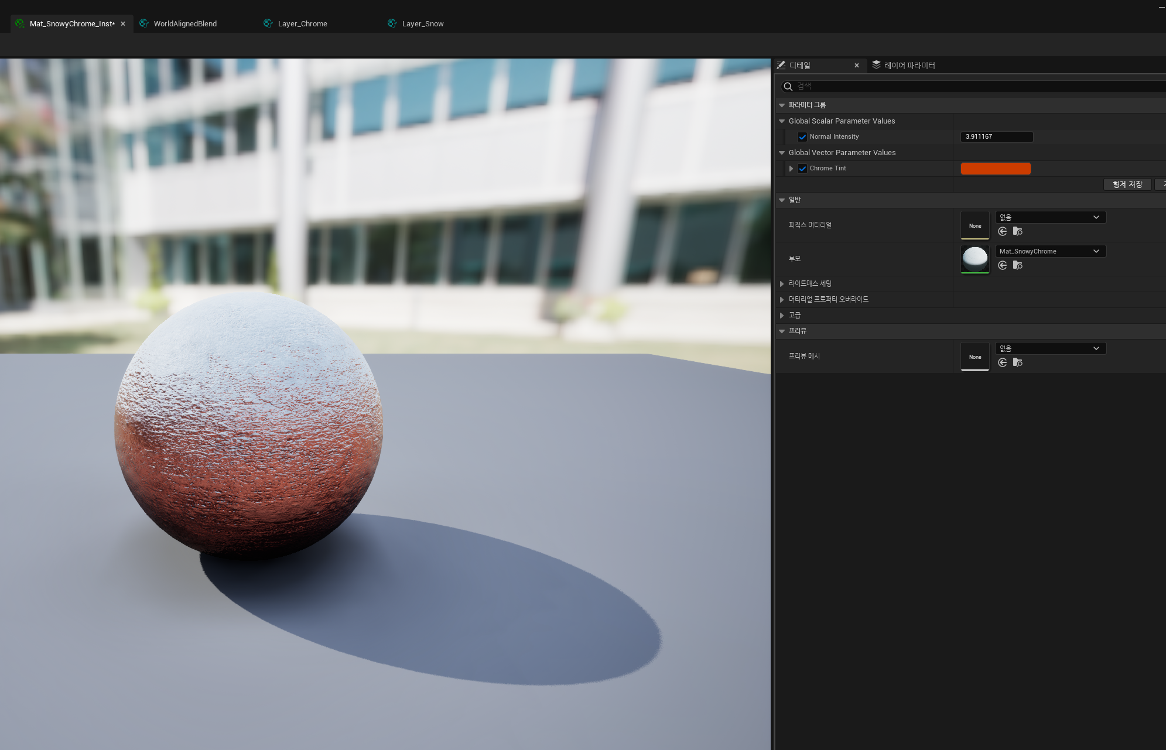Click the Mat_SnowyChrome parent material thumbnail
The height and width of the screenshot is (750, 1166).
[x=974, y=258]
